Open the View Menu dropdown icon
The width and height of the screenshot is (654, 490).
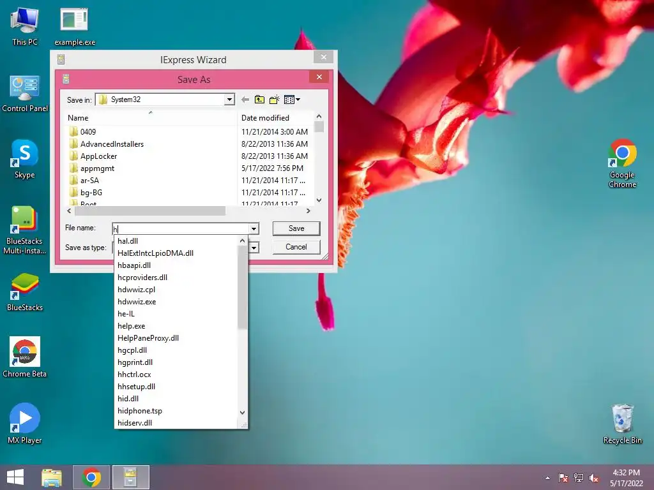[291, 100]
